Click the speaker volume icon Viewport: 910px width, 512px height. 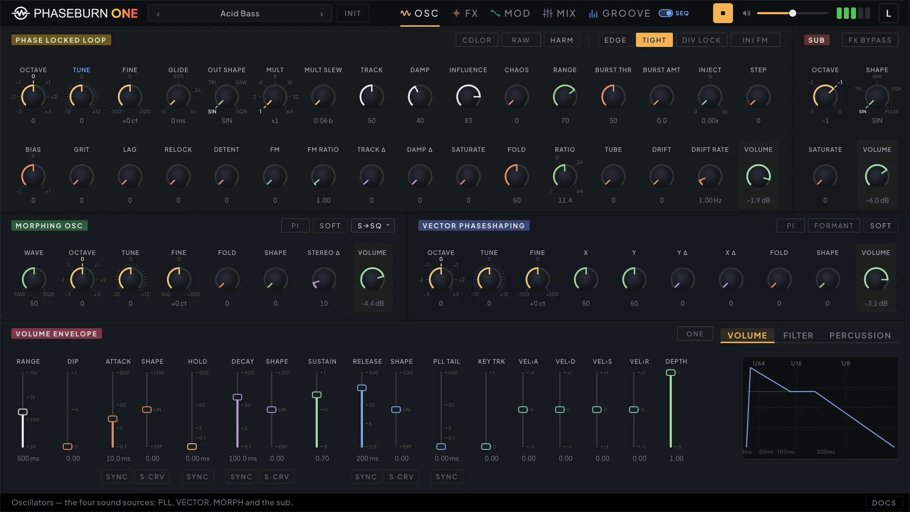click(746, 14)
